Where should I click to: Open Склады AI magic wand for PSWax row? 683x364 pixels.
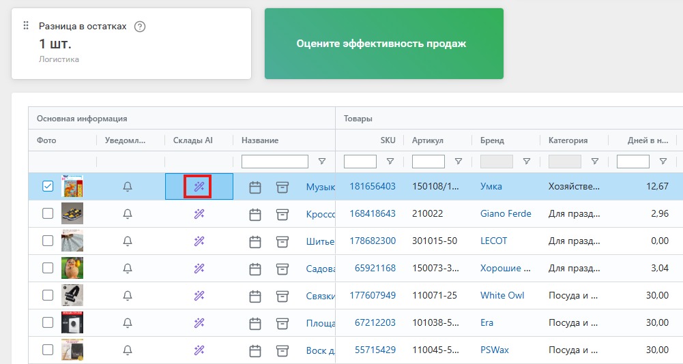(x=199, y=350)
